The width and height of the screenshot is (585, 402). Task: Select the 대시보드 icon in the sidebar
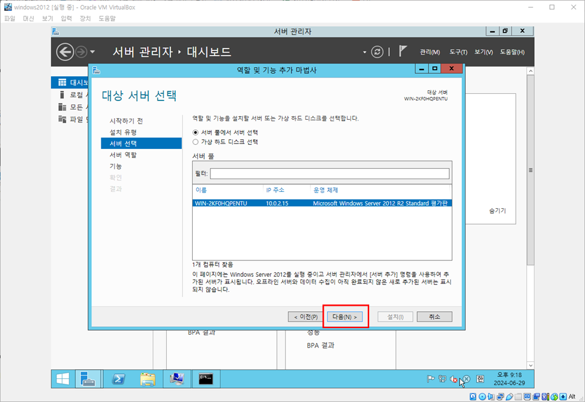tap(62, 82)
